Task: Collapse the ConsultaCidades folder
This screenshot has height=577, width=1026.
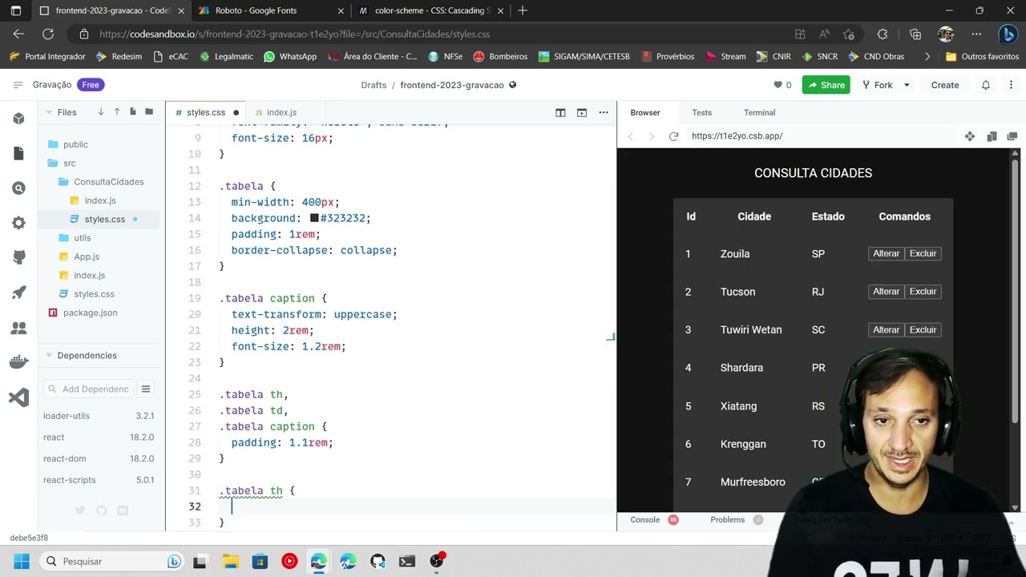Action: 108,182
